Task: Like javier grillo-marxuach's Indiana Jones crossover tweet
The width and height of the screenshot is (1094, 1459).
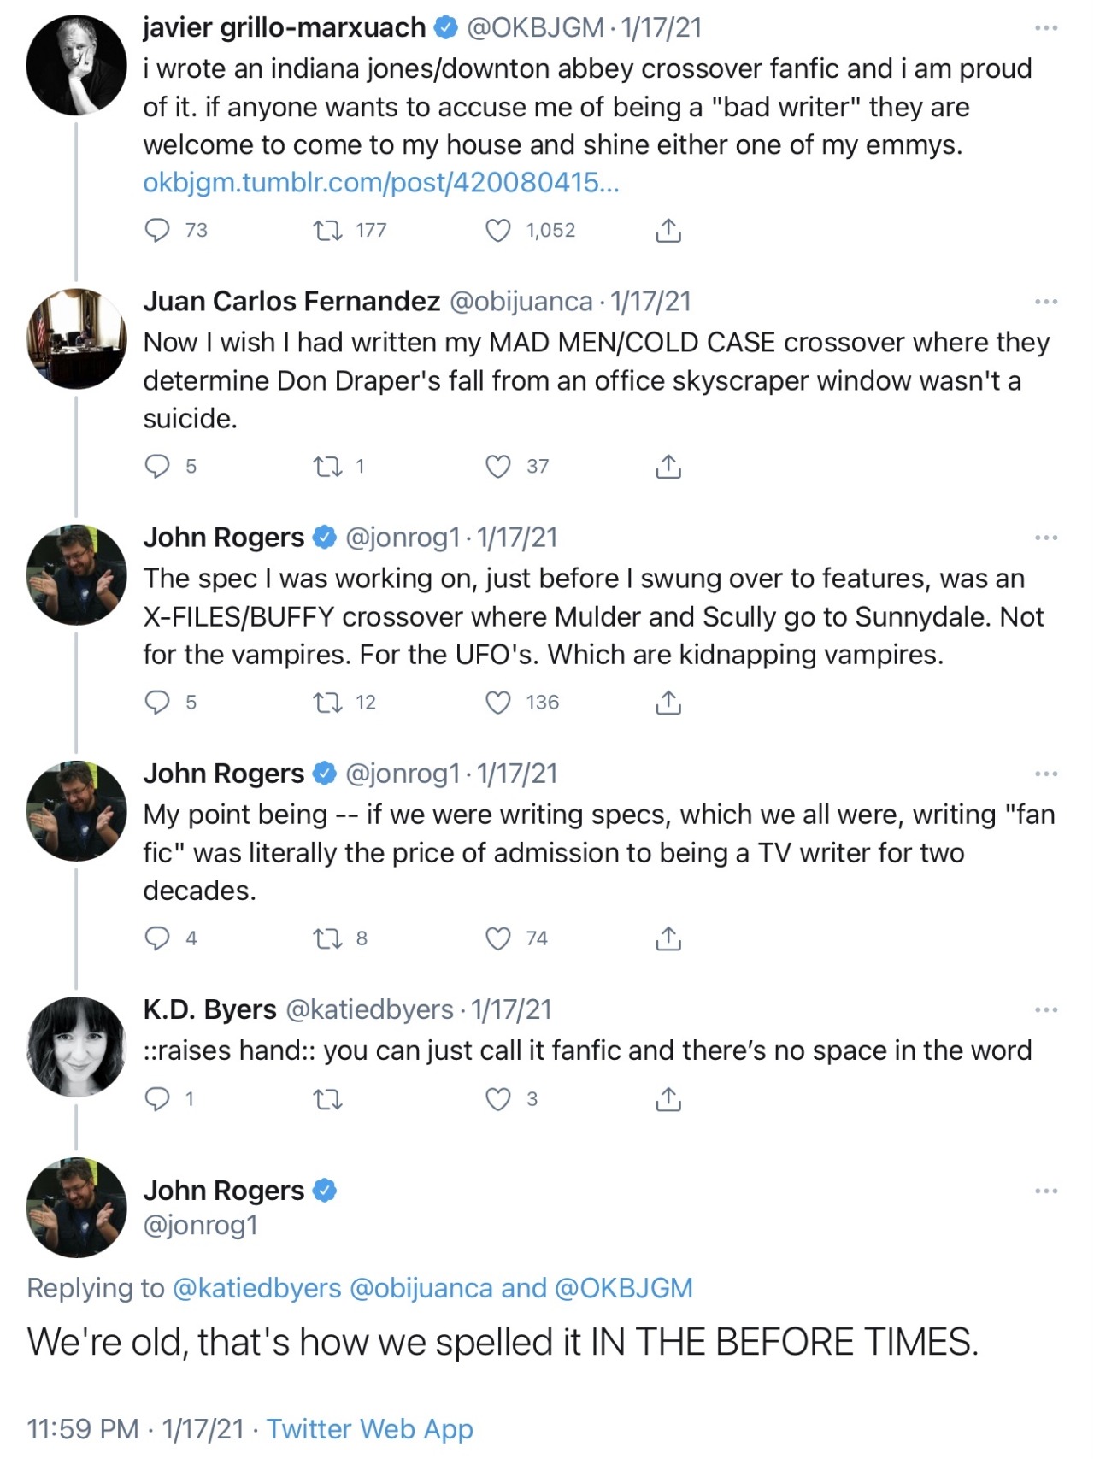Action: [497, 231]
